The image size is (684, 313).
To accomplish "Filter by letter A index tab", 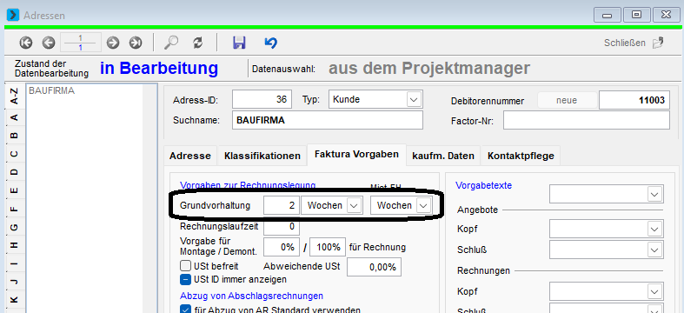I will coord(15,117).
